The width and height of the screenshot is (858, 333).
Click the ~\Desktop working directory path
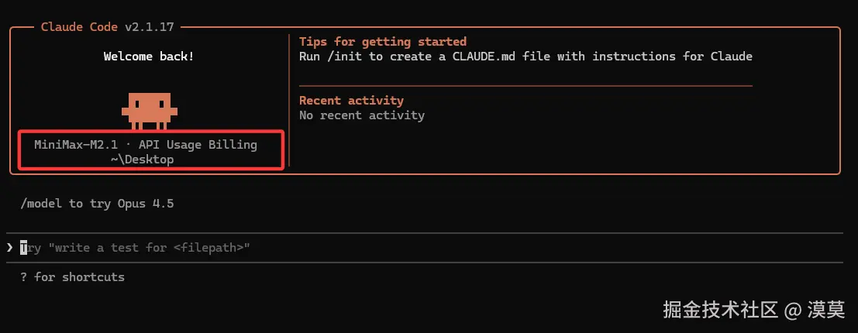pyautogui.click(x=142, y=160)
